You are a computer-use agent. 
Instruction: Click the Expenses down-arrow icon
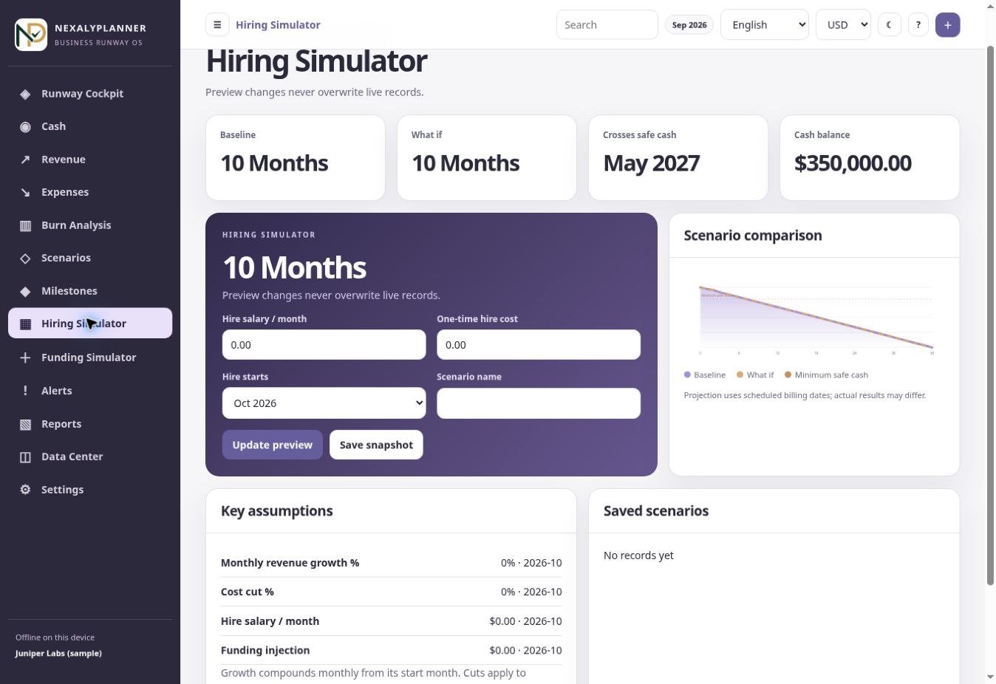click(x=25, y=192)
